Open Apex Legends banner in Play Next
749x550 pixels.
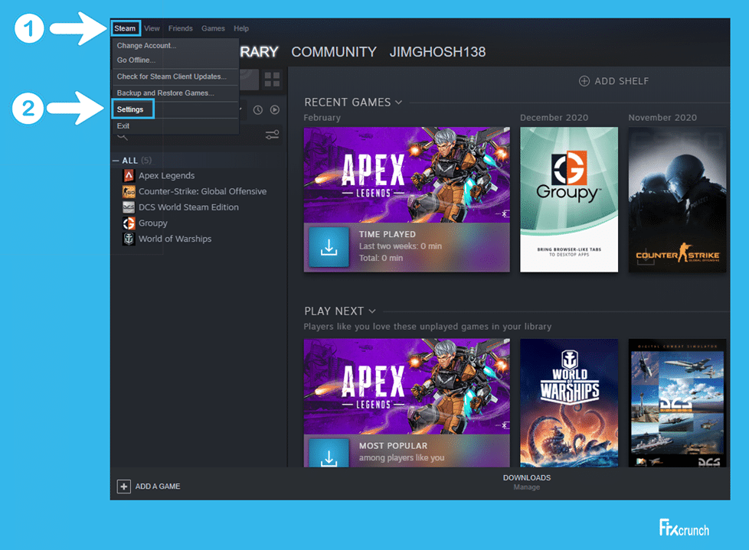click(x=407, y=386)
